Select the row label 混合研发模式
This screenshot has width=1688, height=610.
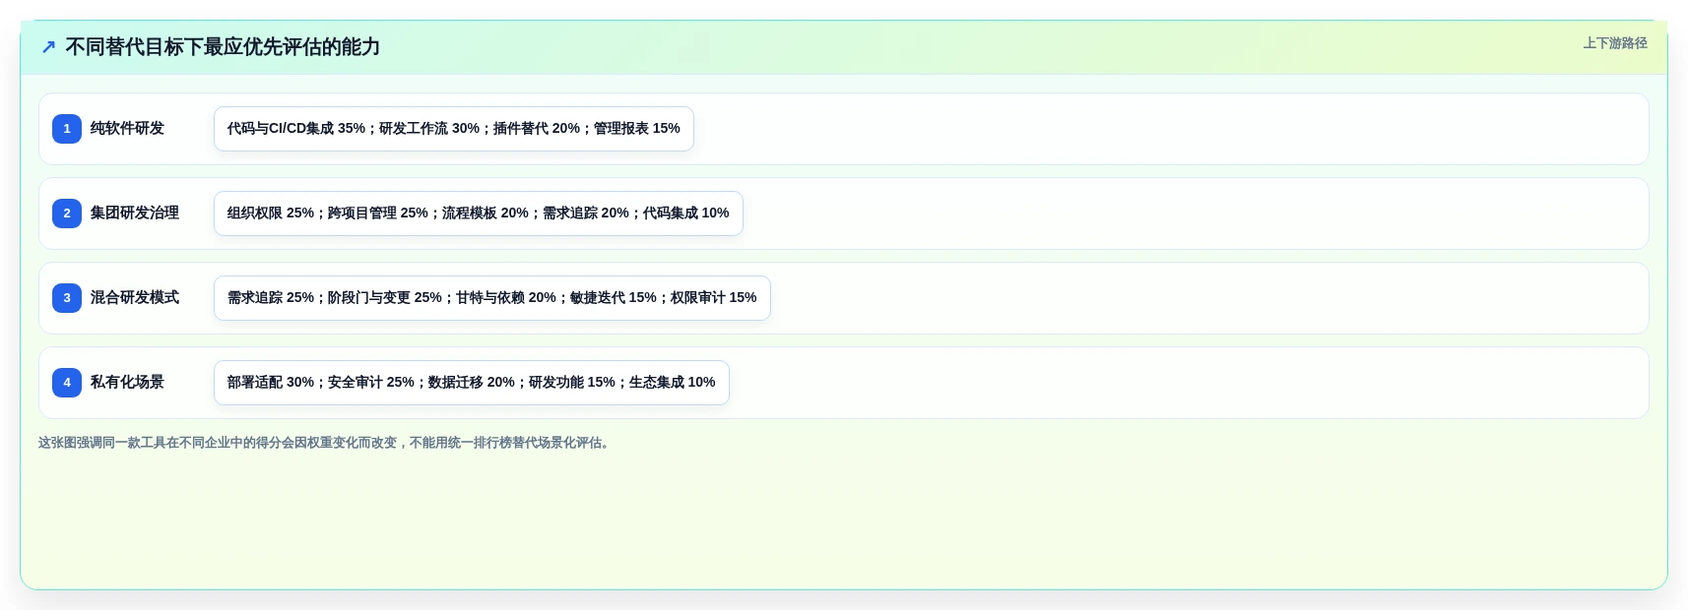click(x=135, y=298)
